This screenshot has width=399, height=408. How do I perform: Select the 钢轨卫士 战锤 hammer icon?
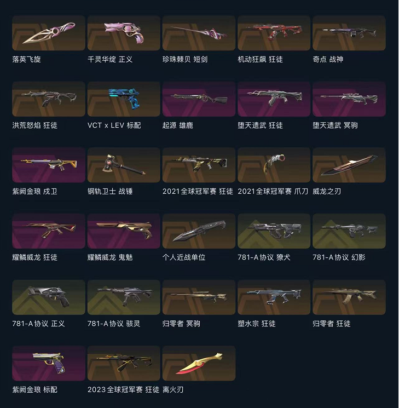click(x=124, y=165)
